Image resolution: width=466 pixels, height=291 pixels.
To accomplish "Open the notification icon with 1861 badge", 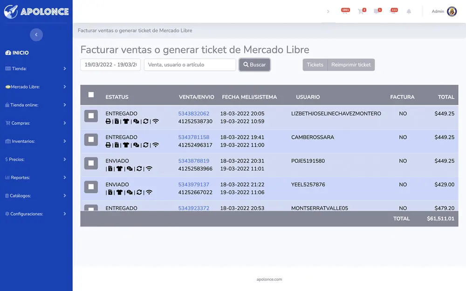I will tap(345, 11).
